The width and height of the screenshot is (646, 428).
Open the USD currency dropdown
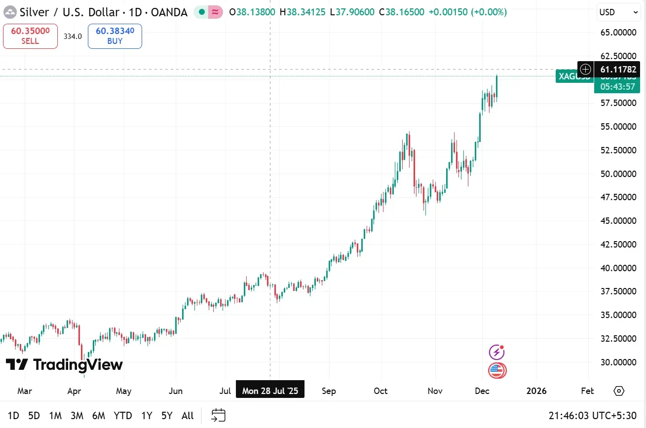coord(618,12)
